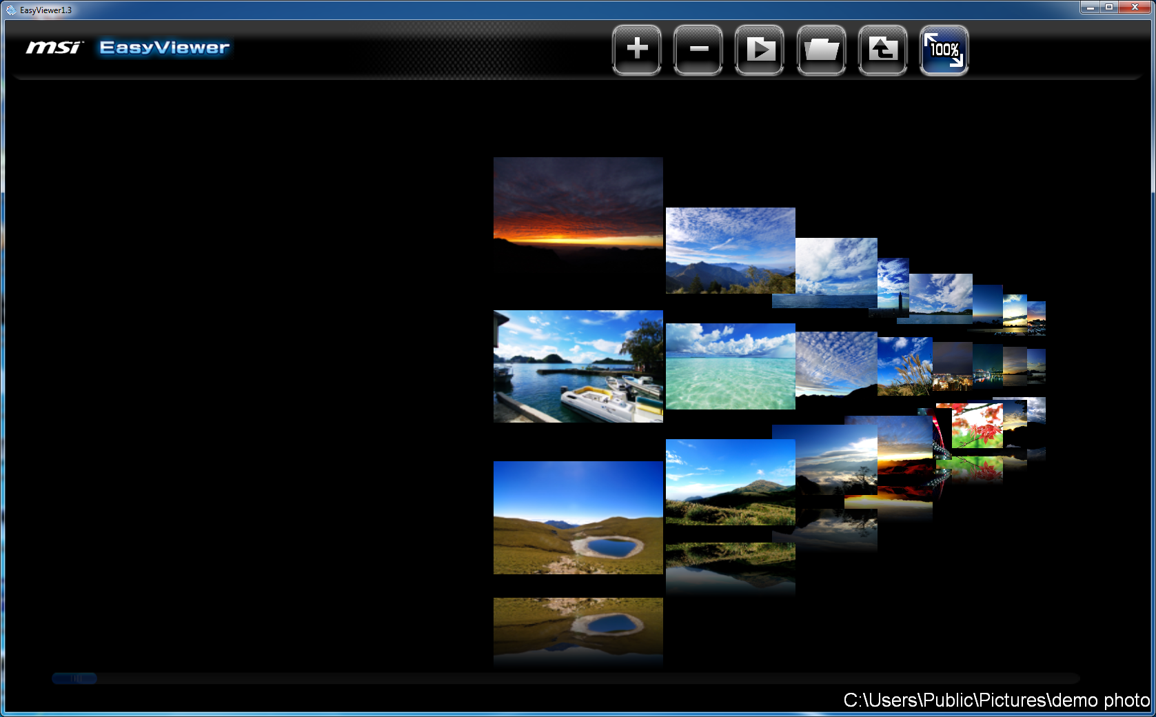1156x717 pixels.
Task: Maximize the EasyViewer window
Action: click(x=1109, y=7)
